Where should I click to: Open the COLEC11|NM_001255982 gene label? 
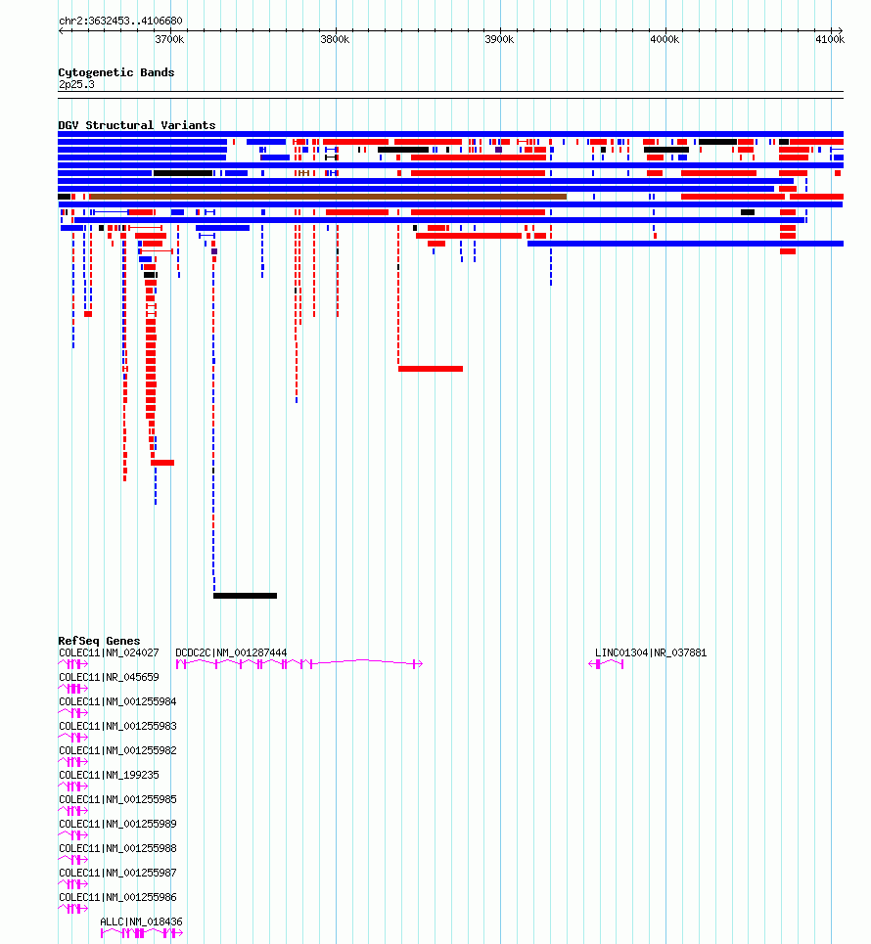[x=118, y=750]
